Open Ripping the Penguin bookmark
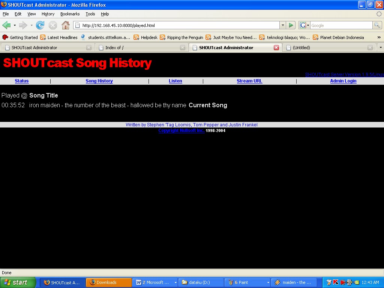The image size is (384, 288). pos(181,37)
